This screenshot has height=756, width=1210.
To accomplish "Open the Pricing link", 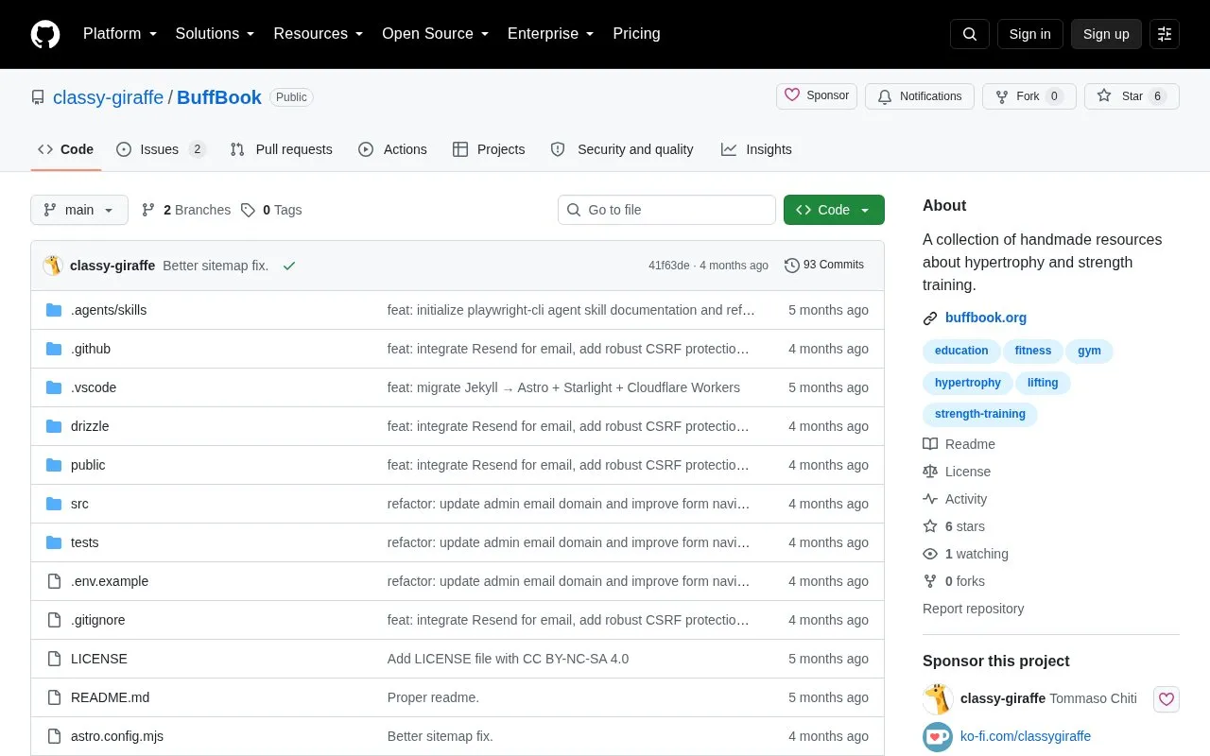I will 636,34.
